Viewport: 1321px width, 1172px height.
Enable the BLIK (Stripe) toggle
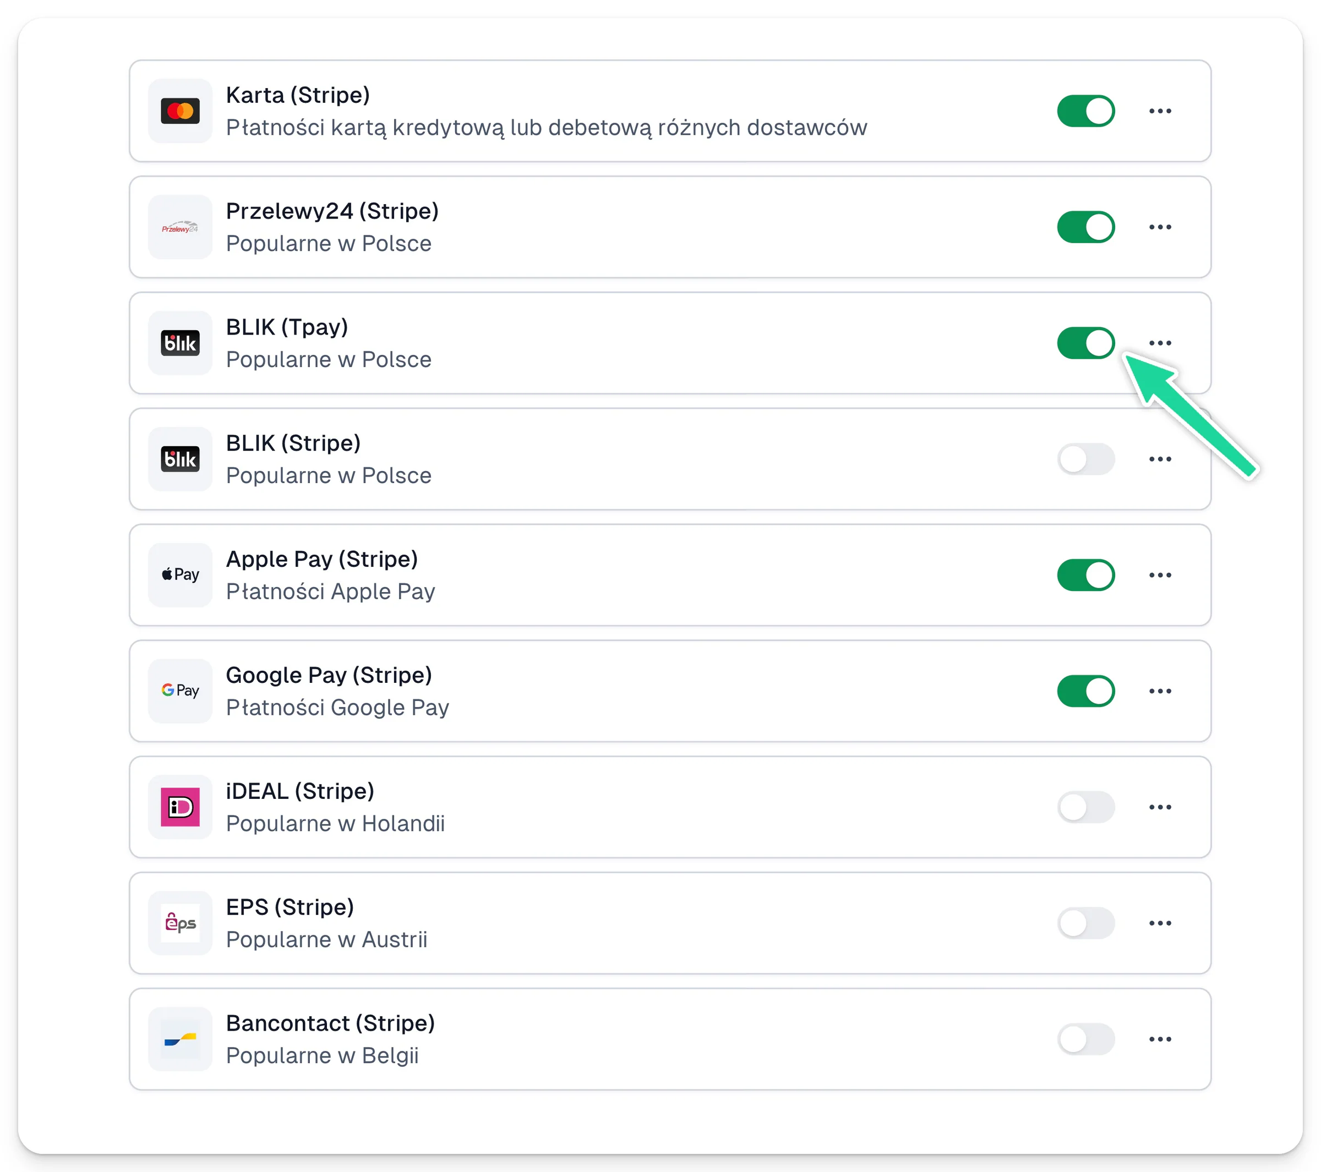[x=1086, y=459]
